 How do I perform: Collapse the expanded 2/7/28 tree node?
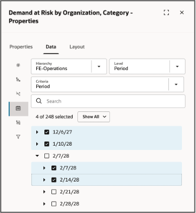(37, 156)
